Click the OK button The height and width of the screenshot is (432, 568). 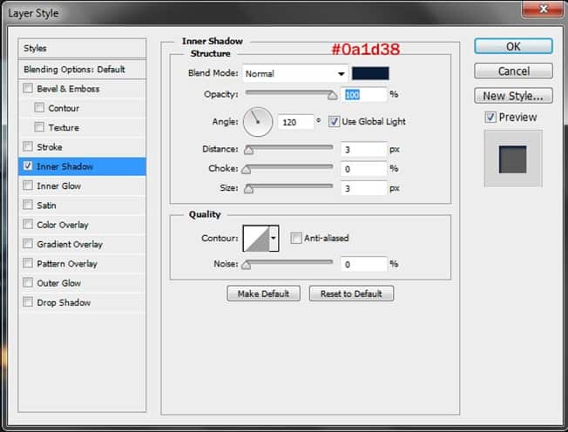pyautogui.click(x=513, y=46)
